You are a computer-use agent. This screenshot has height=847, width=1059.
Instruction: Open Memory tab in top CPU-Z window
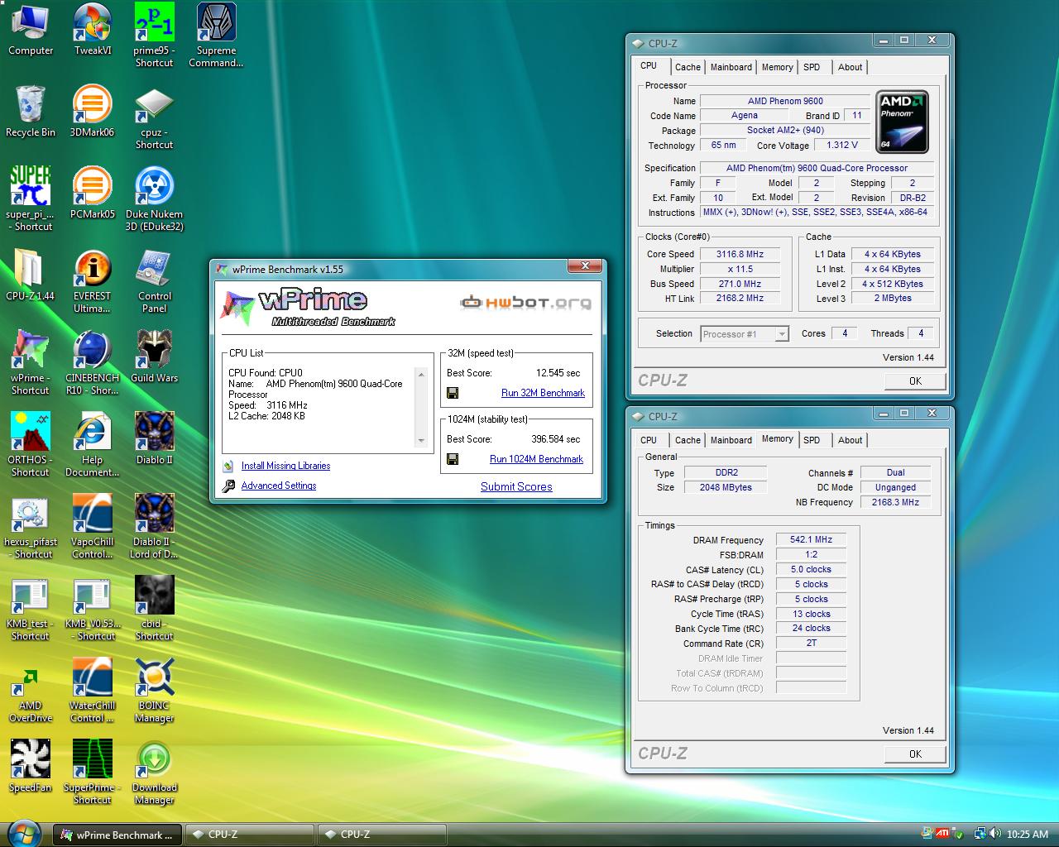pos(777,67)
